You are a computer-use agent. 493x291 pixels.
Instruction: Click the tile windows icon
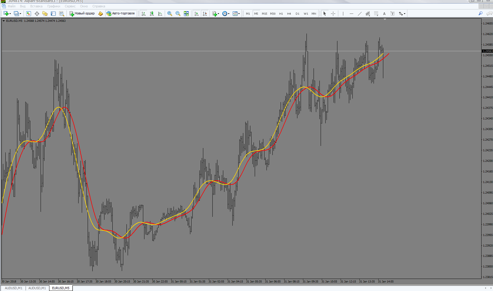186,14
